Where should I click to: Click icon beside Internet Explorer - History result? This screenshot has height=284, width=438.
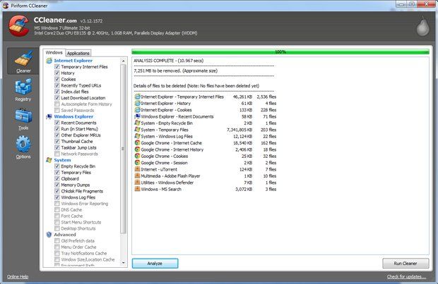137,103
